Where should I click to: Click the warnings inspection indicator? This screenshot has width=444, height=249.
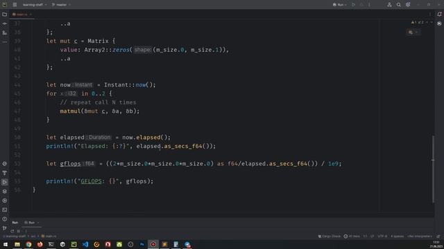click(x=418, y=22)
